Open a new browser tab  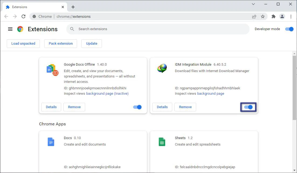[x=73, y=7]
